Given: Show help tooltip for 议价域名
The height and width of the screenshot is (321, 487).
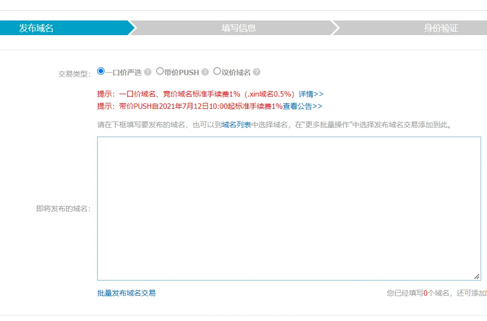Looking at the screenshot, I should pos(256,72).
